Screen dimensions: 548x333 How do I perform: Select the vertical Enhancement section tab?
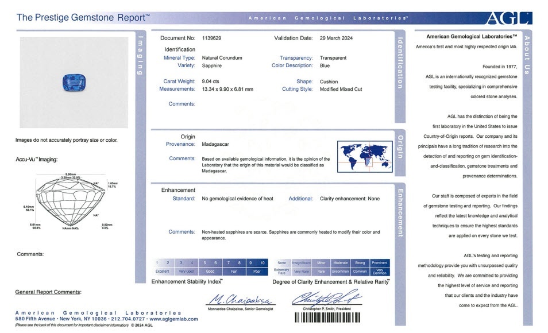click(400, 212)
